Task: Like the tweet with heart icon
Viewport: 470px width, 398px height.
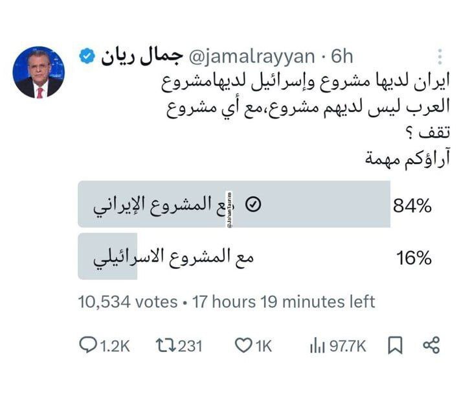Action: 243,345
